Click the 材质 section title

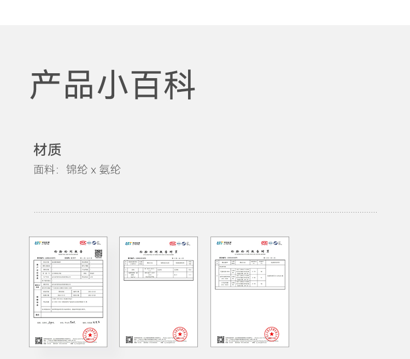pyautogui.click(x=48, y=150)
